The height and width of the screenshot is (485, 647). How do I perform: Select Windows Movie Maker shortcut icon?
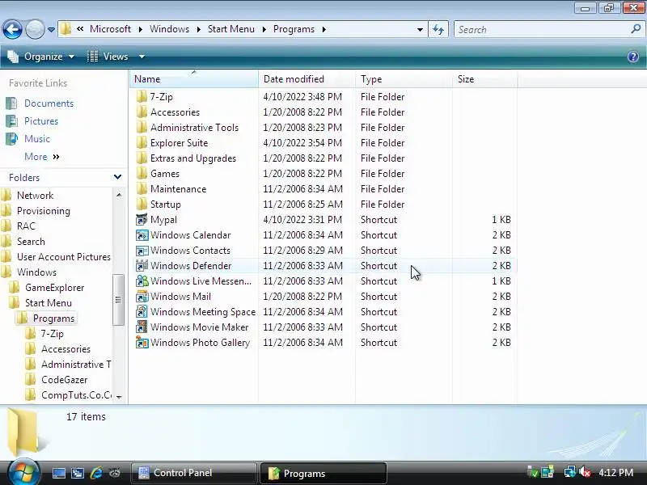[142, 327]
